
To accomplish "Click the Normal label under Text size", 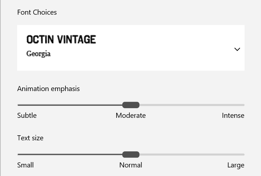I will coord(131,165).
